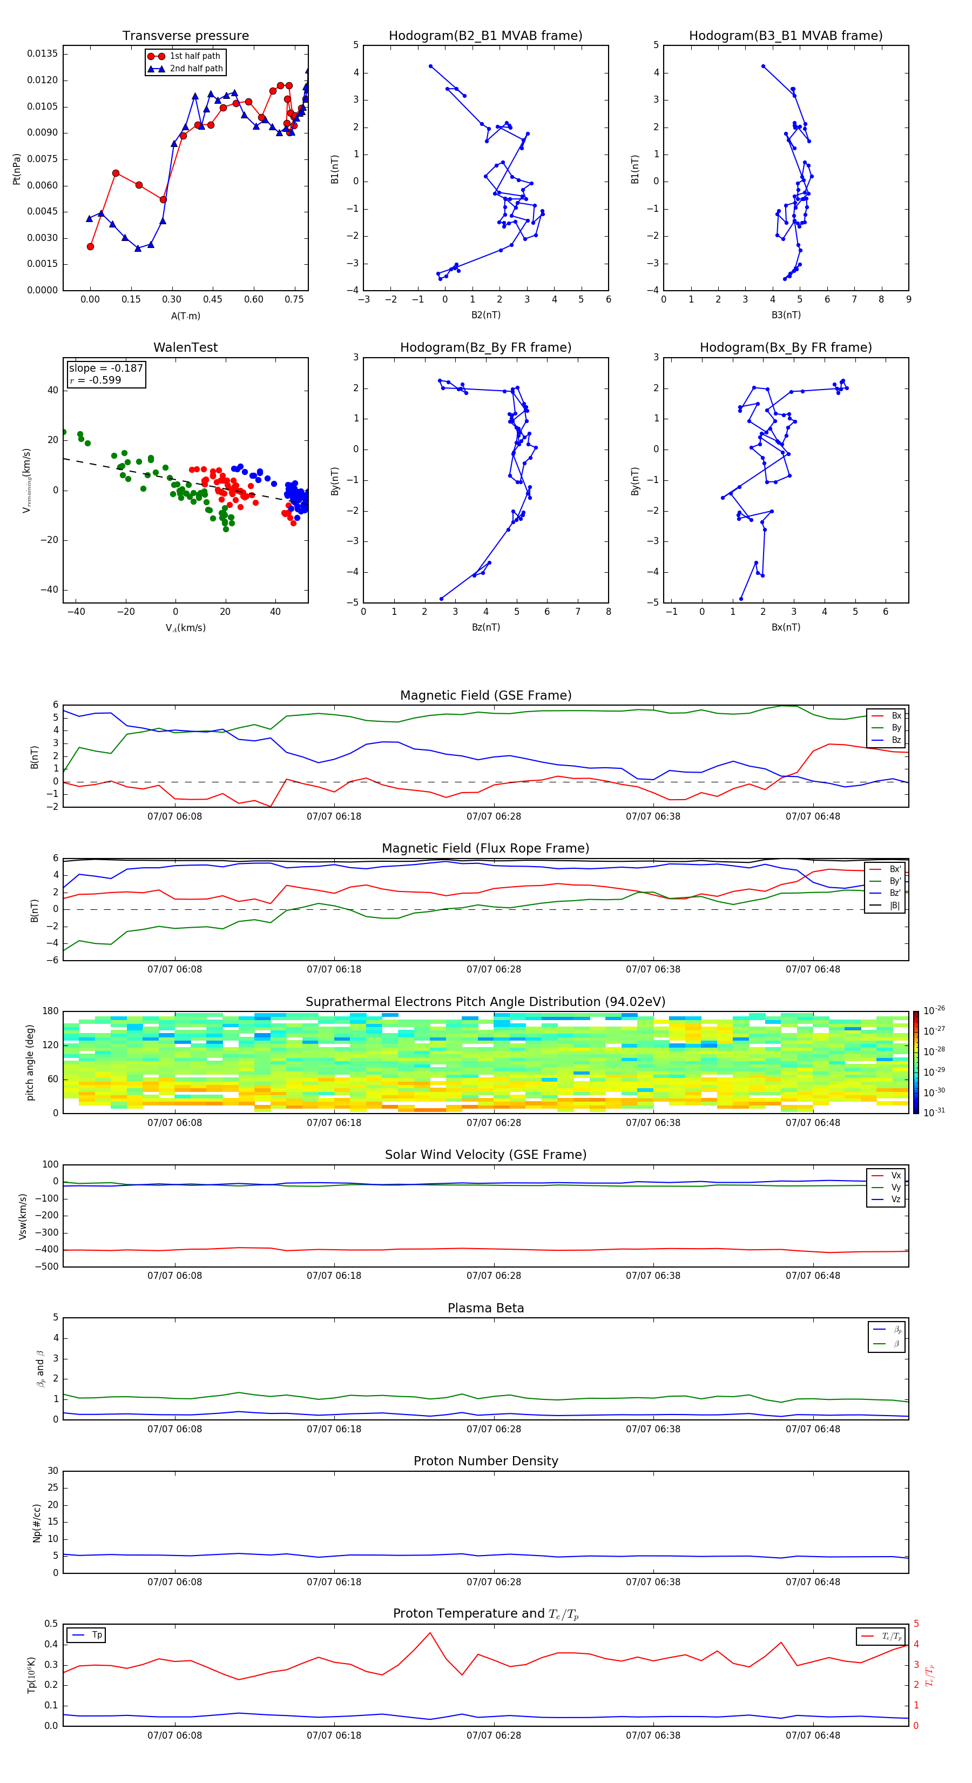
Task: Click the "Bz" entry in GSE field legend
Action: point(886,741)
